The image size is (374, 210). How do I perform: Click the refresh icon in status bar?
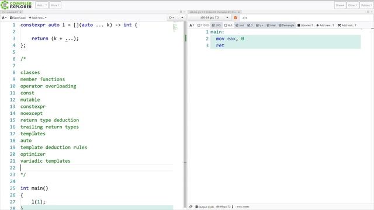pos(191,207)
